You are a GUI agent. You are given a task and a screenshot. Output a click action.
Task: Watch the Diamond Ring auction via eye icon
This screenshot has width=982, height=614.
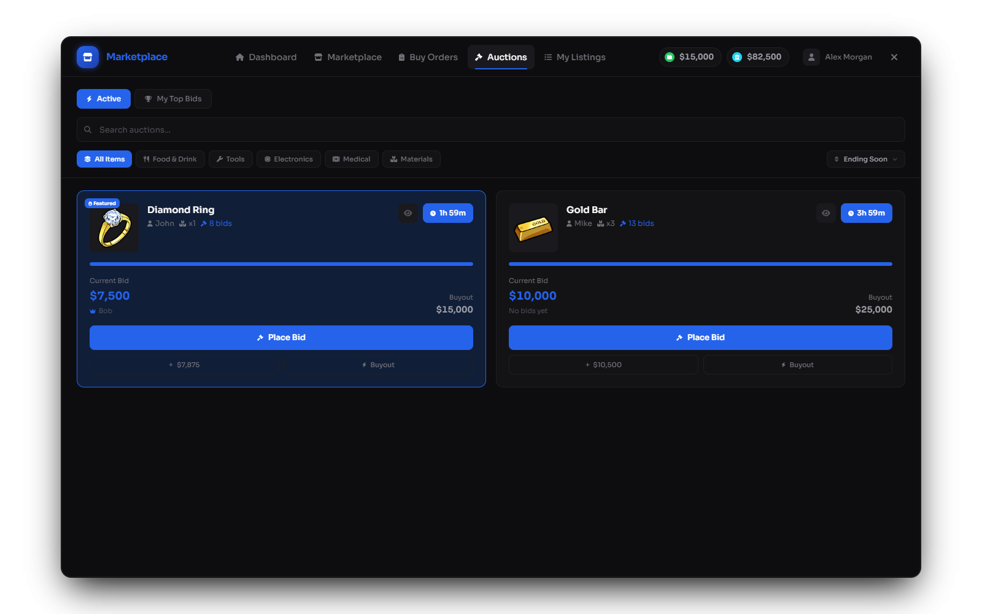[408, 213]
